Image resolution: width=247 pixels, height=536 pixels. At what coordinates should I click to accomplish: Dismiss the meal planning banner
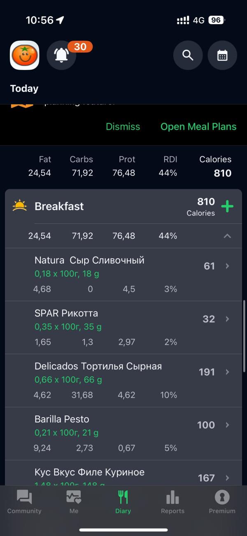(123, 127)
